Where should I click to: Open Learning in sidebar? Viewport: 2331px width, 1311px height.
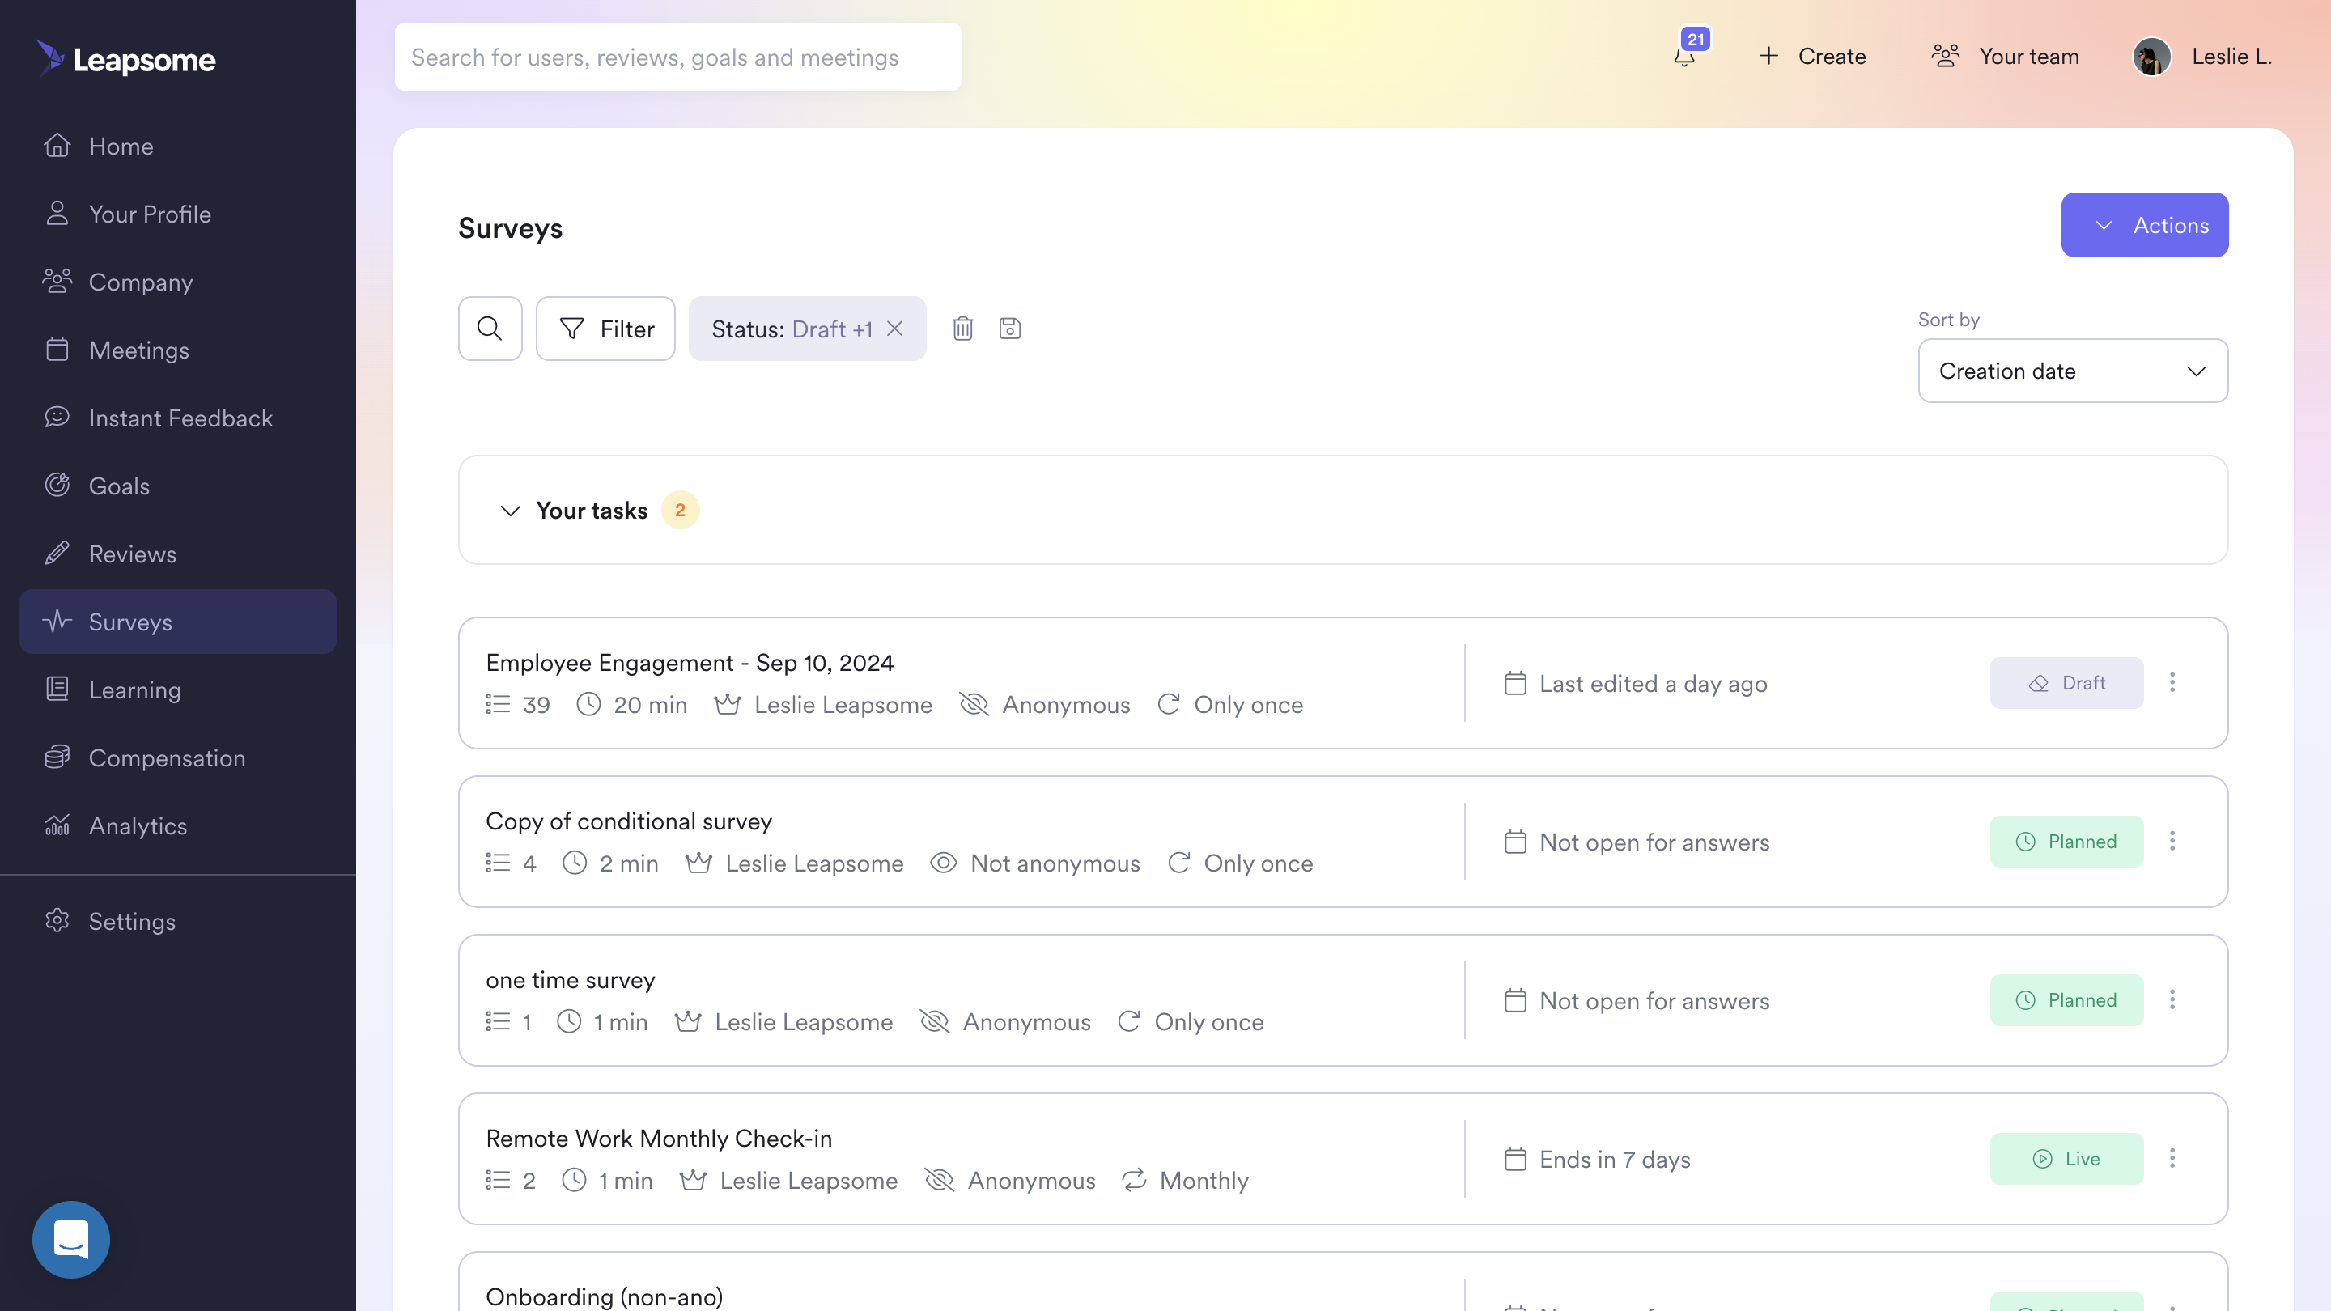(x=178, y=689)
